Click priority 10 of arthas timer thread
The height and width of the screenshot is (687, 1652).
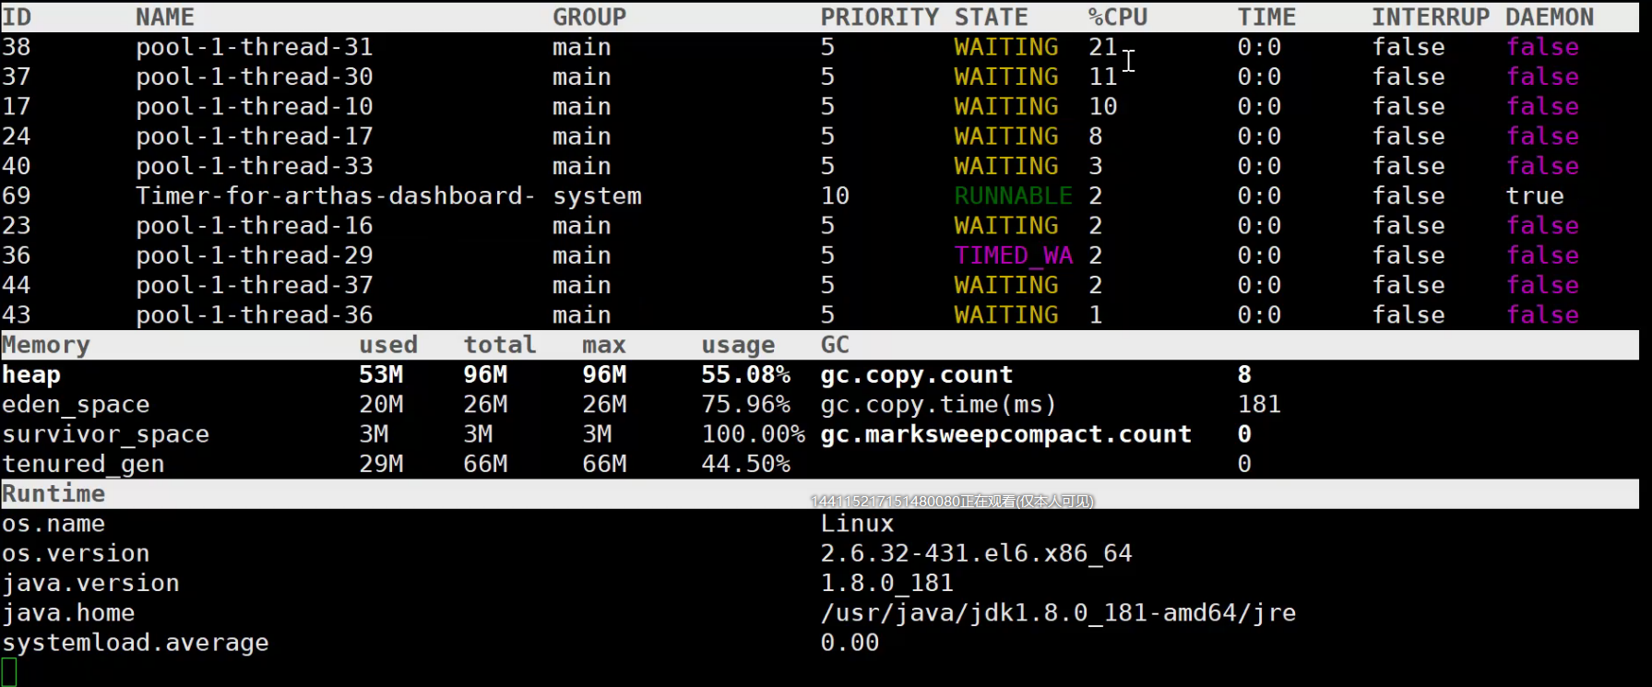click(836, 195)
